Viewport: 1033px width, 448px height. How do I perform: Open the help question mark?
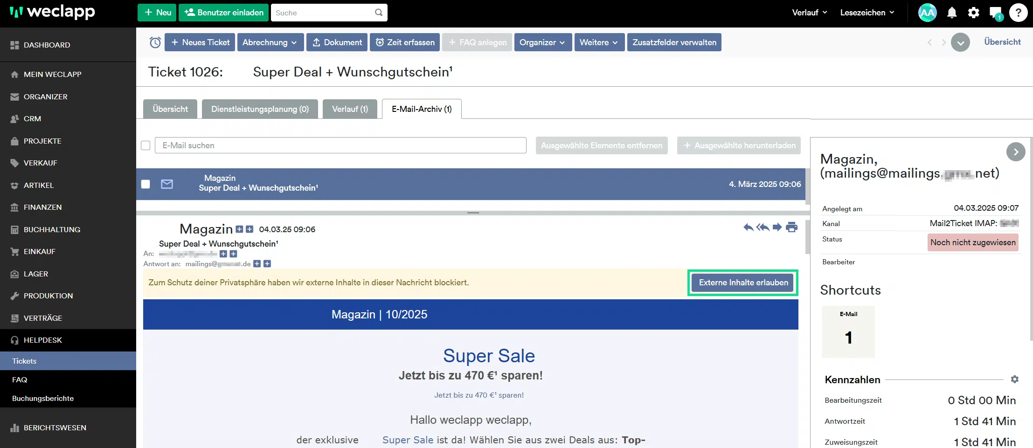[1019, 13]
